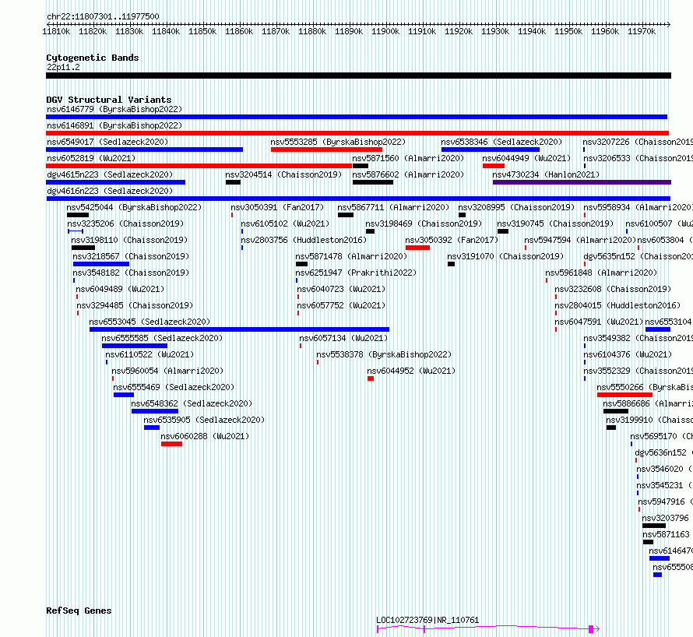693x637 pixels.
Task: Select the nsv5876602 black variant bar
Action: coord(372,182)
